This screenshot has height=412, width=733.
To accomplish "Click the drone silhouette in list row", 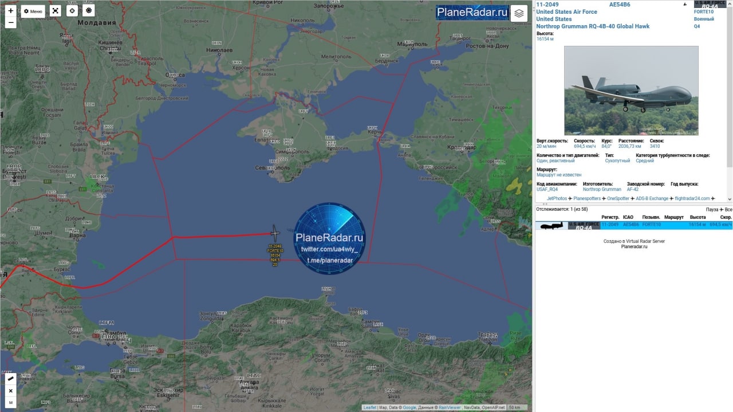I will tap(551, 226).
